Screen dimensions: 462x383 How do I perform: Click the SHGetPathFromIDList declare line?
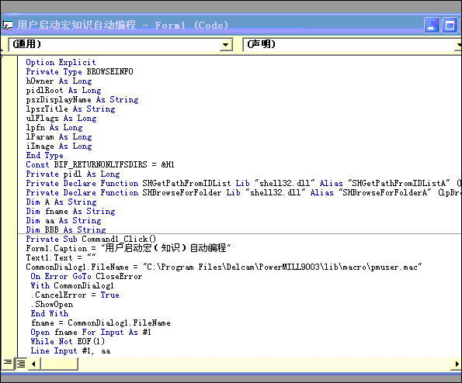[243, 184]
